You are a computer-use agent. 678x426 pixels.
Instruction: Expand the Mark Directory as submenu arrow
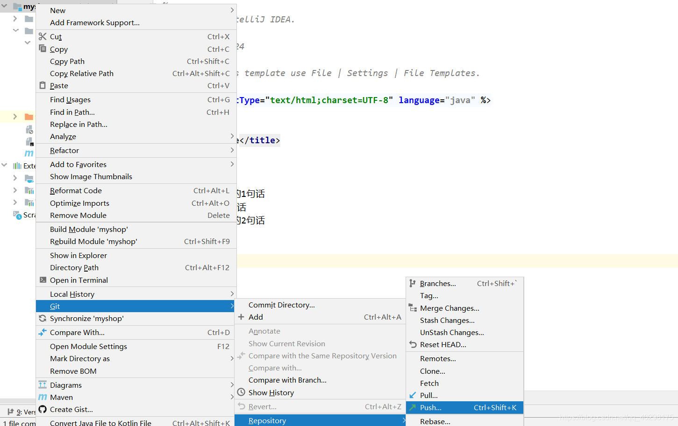click(232, 358)
